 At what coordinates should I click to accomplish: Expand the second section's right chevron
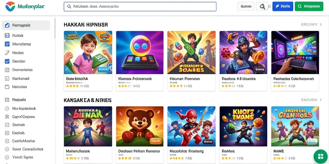pyautogui.click(x=321, y=100)
